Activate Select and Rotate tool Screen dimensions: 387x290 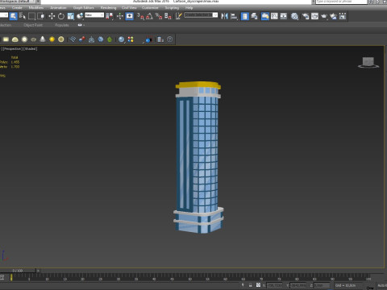(x=61, y=16)
